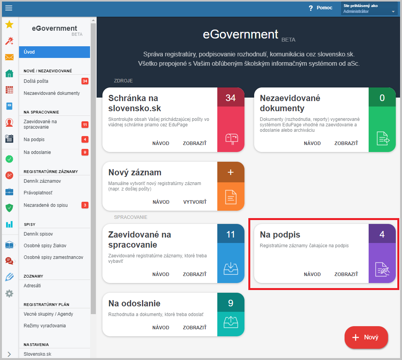Click ZOBRAZIŤ on Schránka na slovensko.sk card
Screen dimensions: 402x360
click(194, 143)
